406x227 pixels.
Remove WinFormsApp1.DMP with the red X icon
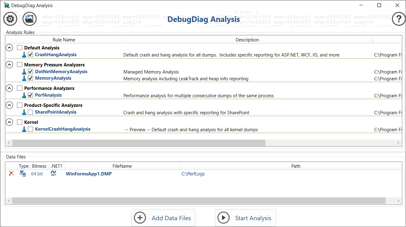[x=11, y=174]
